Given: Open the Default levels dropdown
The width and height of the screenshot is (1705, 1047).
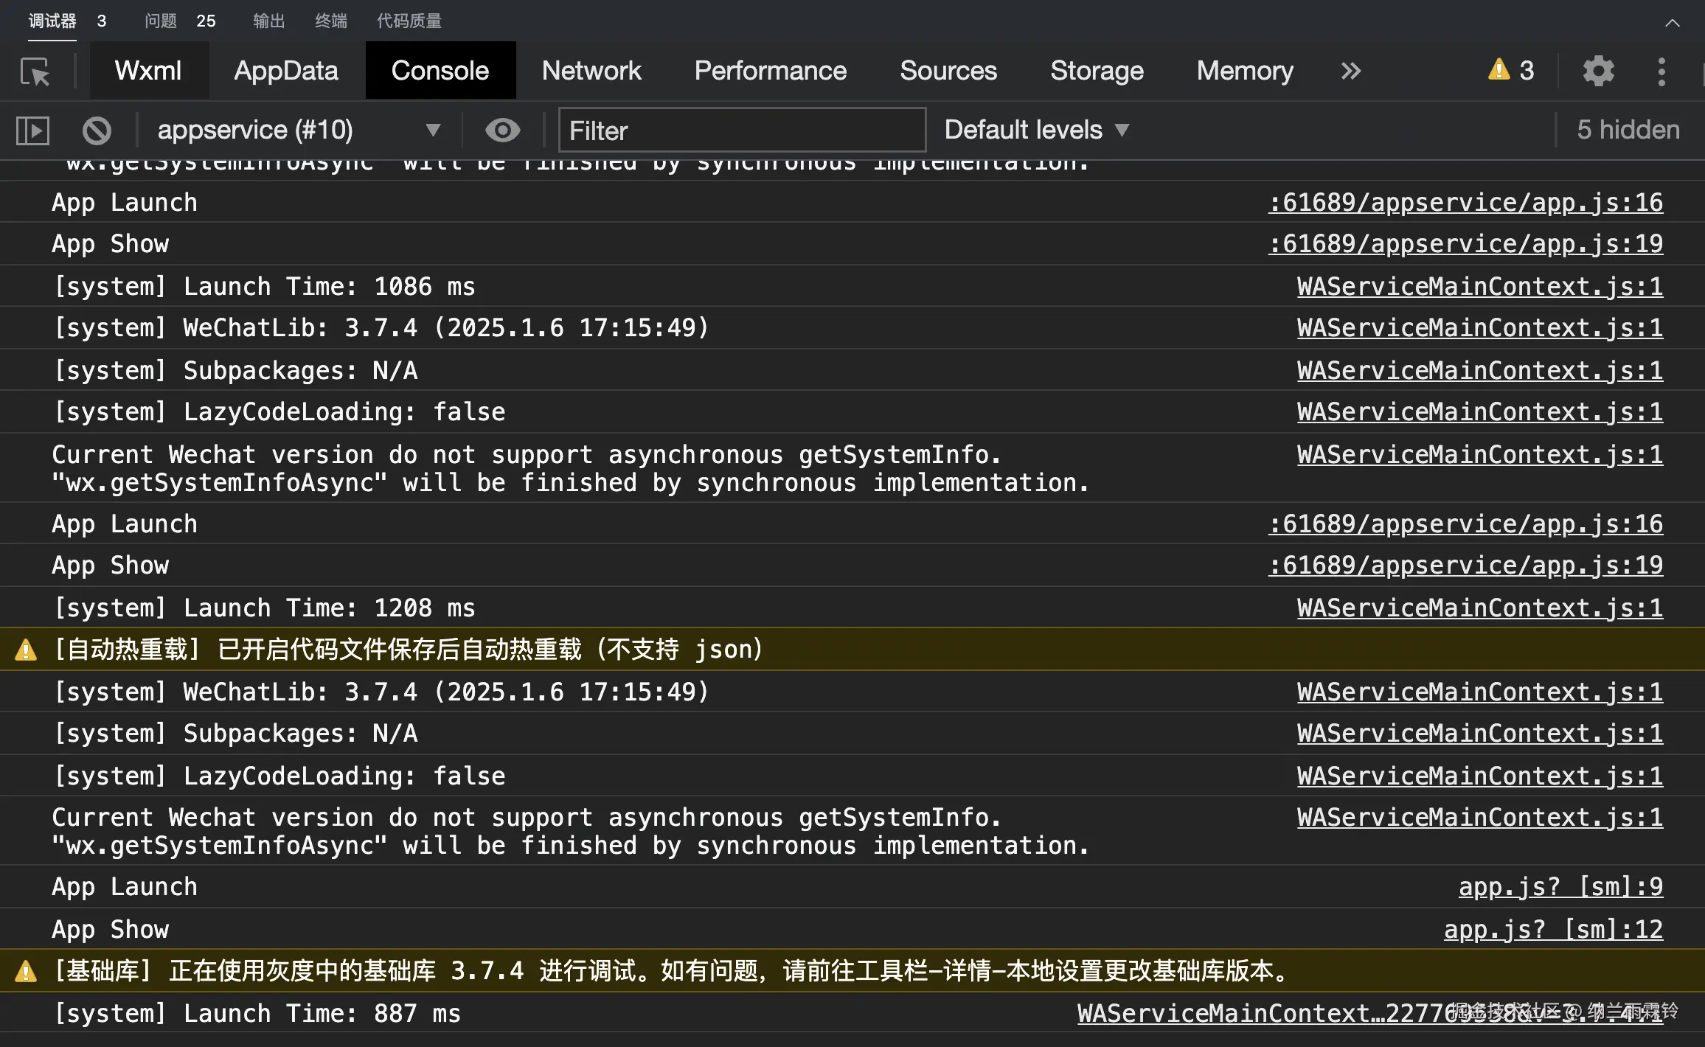Looking at the screenshot, I should click(1036, 131).
